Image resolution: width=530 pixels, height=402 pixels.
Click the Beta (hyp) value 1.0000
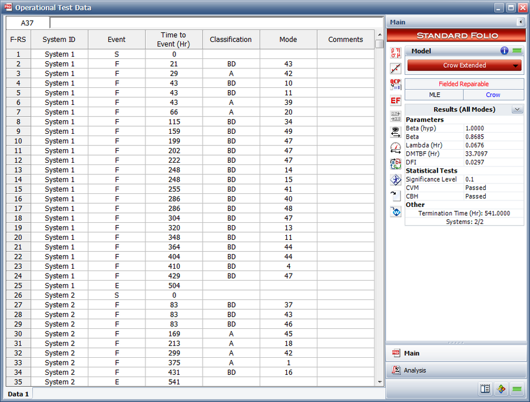point(475,128)
